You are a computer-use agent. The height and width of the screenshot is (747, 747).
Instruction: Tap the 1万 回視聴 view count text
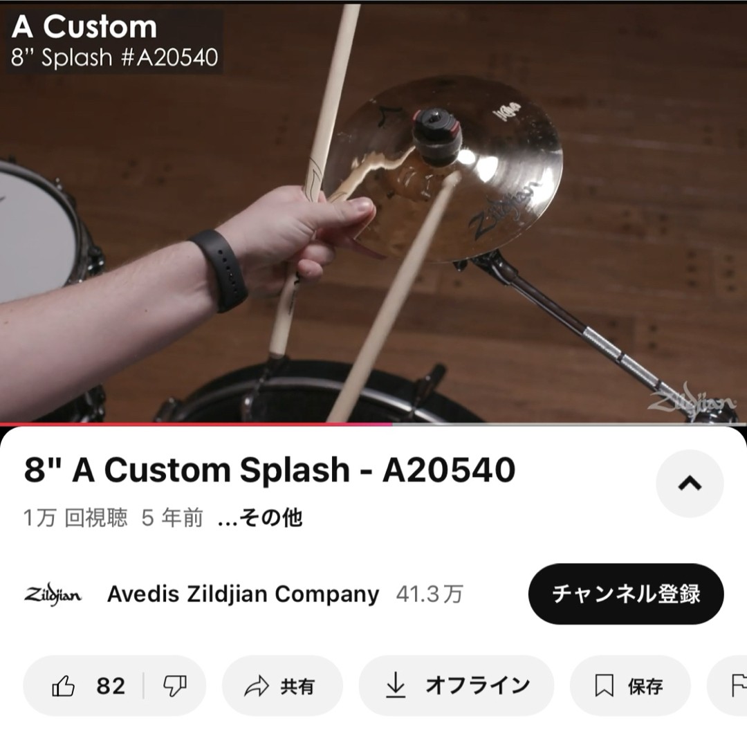[75, 518]
